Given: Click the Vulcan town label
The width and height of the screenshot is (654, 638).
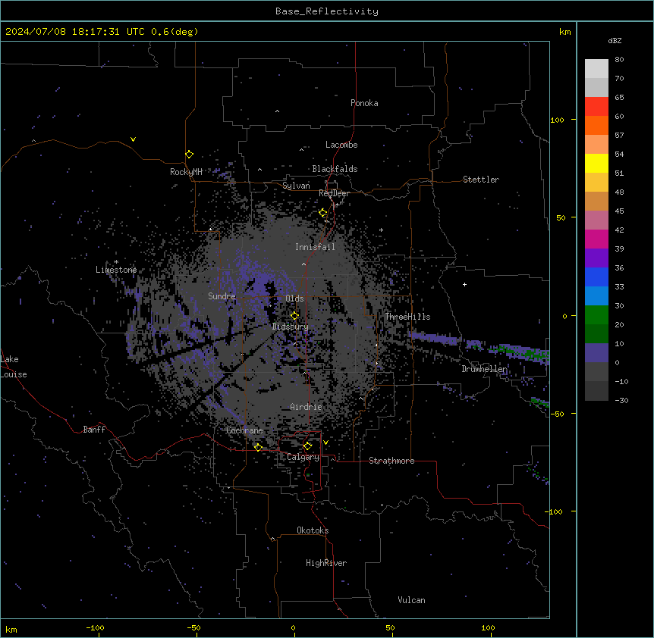Looking at the screenshot, I should (x=412, y=600).
